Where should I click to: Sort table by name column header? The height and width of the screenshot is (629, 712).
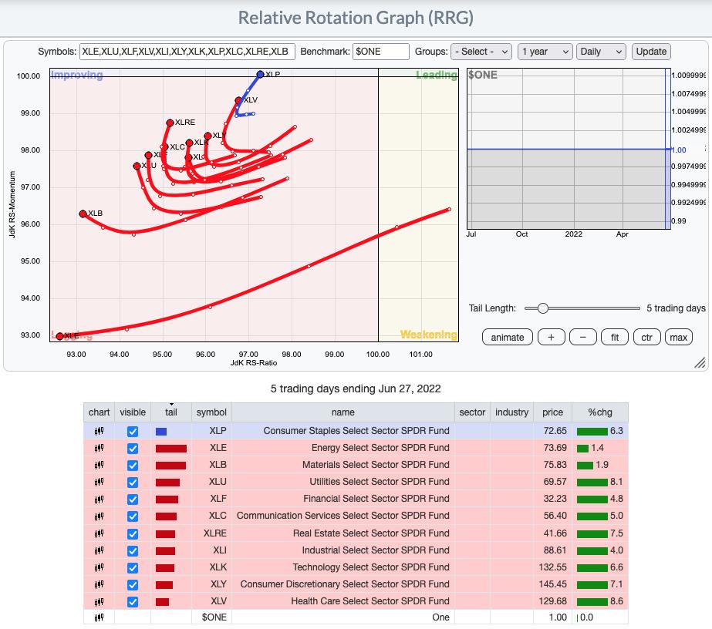(x=343, y=412)
